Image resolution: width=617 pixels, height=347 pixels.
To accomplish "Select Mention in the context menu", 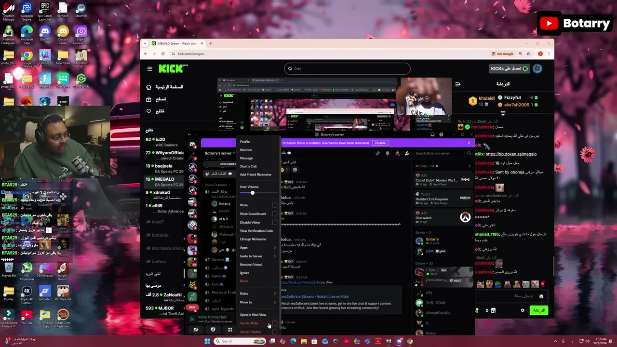I will point(246,150).
